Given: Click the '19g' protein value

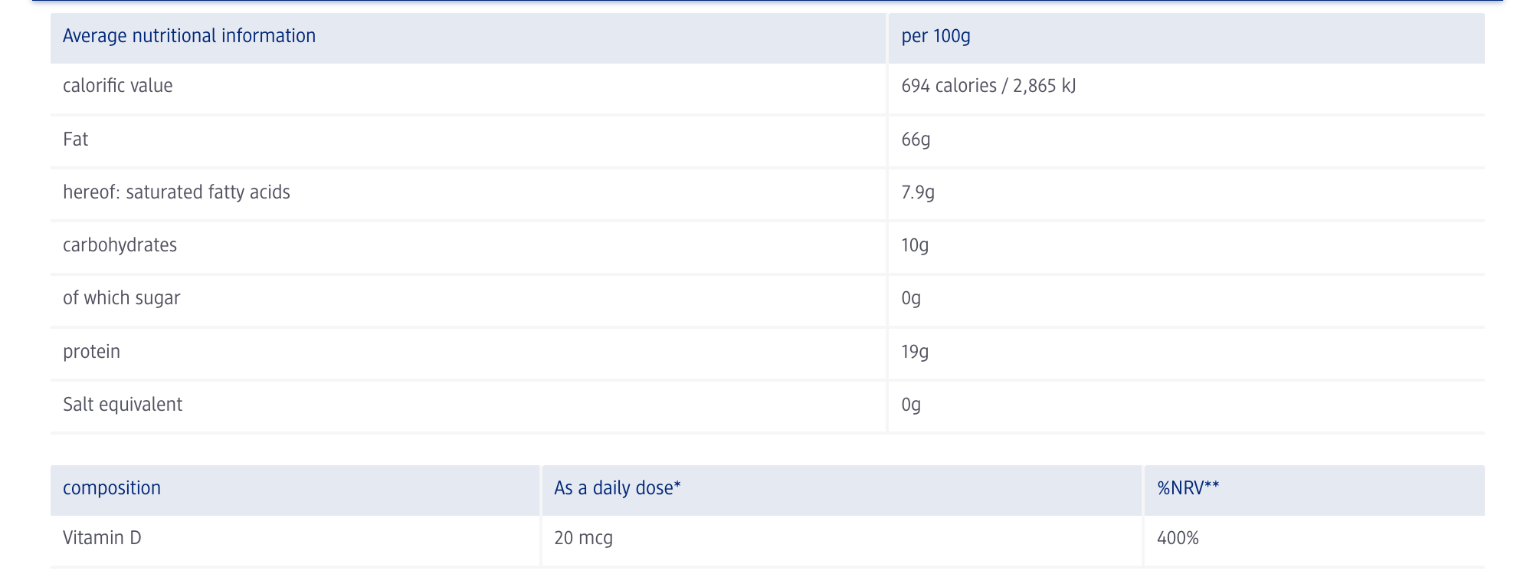Looking at the screenshot, I should click(x=915, y=352).
